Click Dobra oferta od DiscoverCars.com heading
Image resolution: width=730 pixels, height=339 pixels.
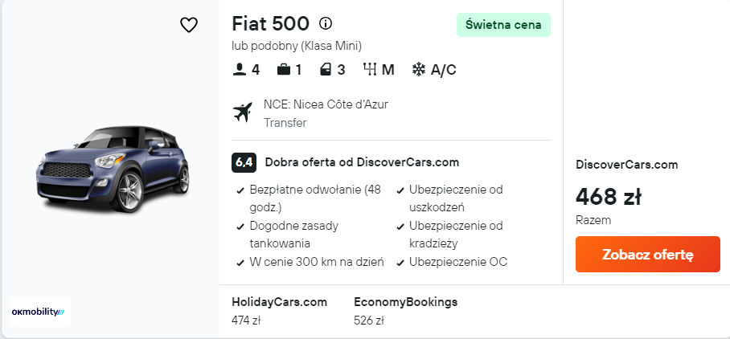point(362,162)
